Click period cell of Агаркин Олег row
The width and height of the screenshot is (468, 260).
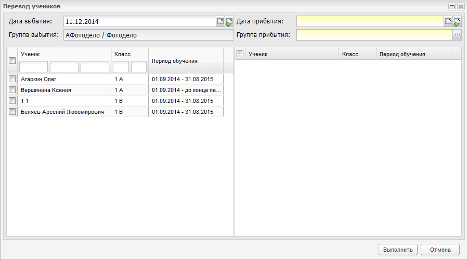pos(186,79)
